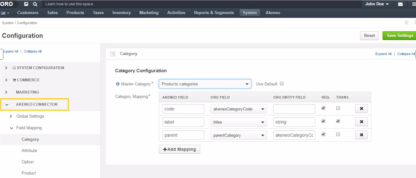Select Product under Field Mapping
Screen dimensions: 416x178
[x=29, y=173]
